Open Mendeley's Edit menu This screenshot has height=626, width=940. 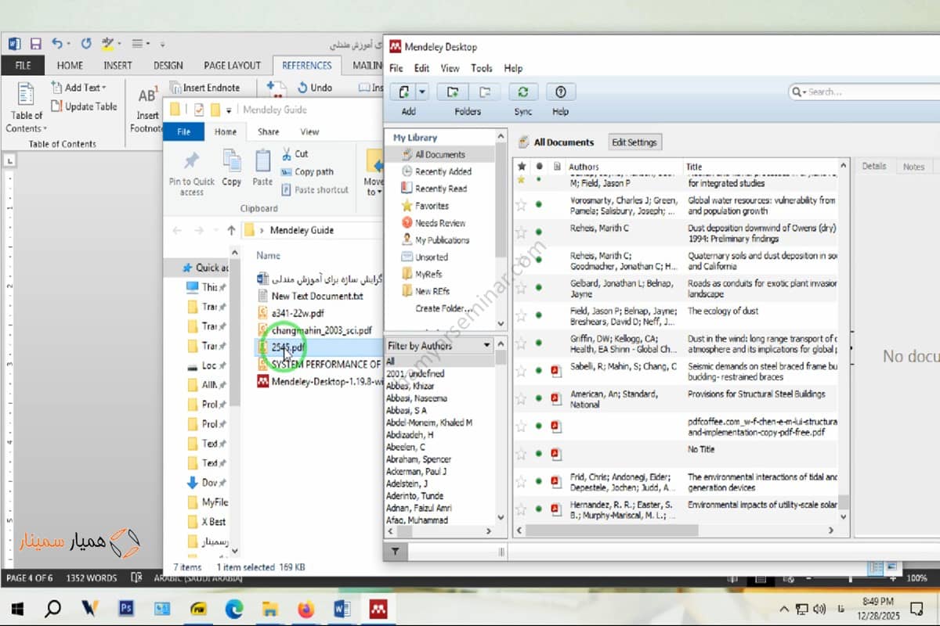coord(421,68)
